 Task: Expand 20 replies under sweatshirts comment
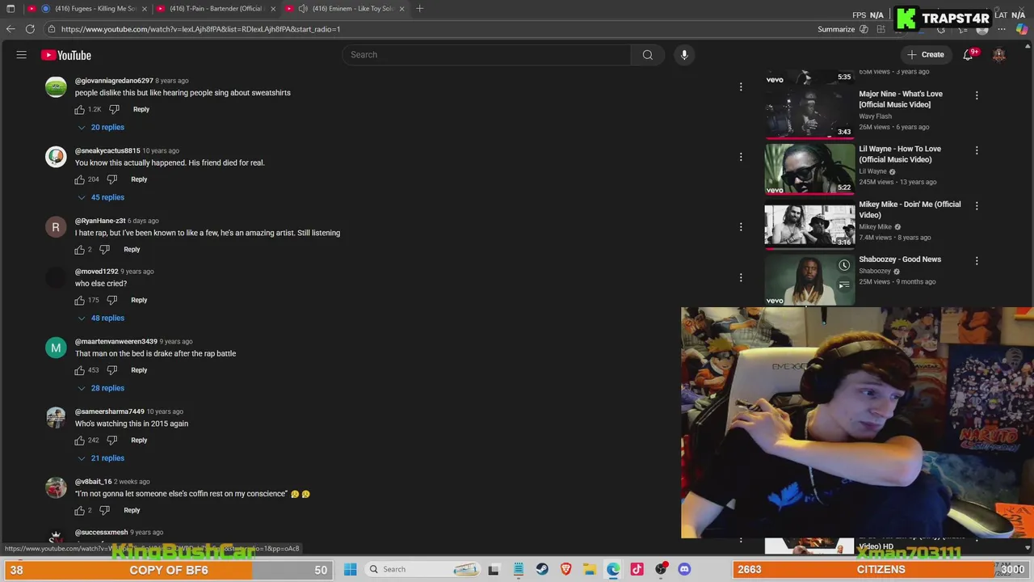pos(101,127)
